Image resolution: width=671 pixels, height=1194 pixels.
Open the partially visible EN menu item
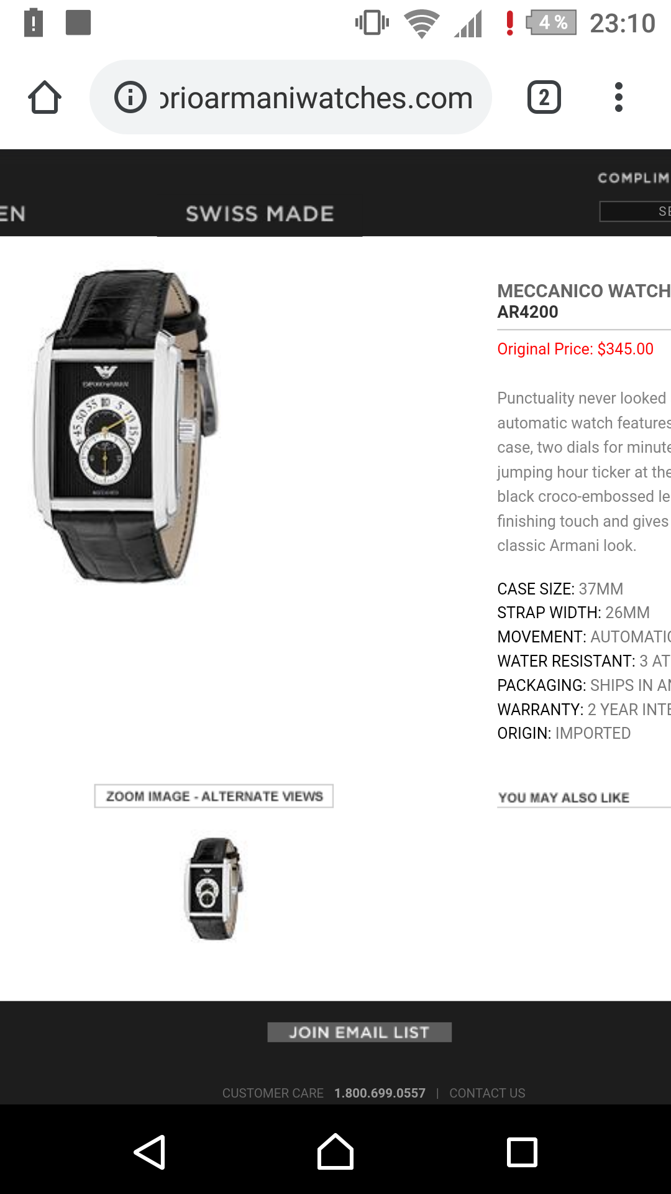click(x=12, y=214)
